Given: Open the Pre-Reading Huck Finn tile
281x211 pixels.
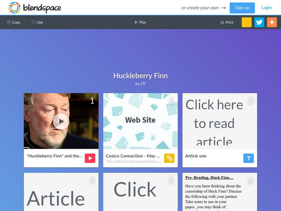Looking at the screenshot, I should pos(220,192).
